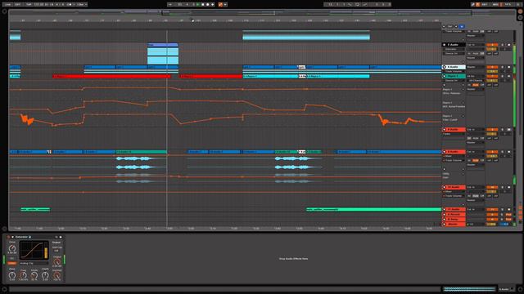Screen dimensions: 524x294
Task: Open the Saturator curve type dropdown
Action: click(x=34, y=263)
